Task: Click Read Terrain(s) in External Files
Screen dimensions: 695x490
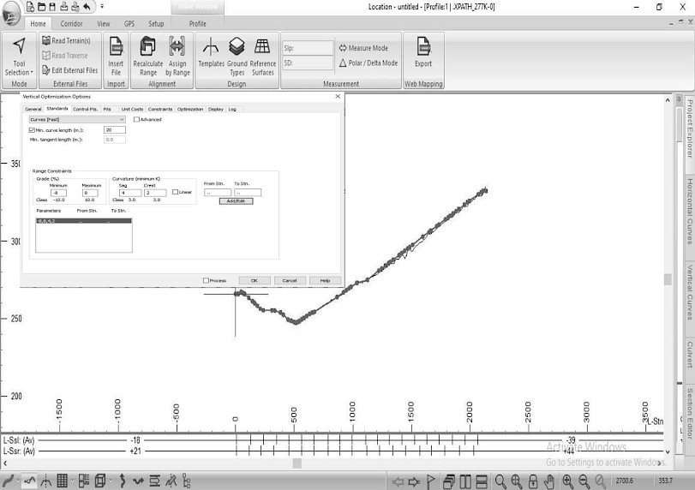Action: pyautogui.click(x=69, y=40)
